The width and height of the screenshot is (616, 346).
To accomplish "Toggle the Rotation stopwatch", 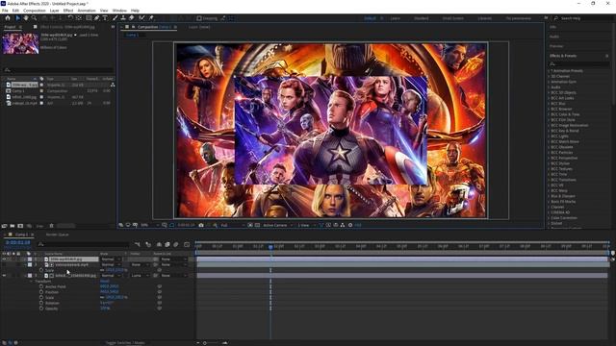I will [41, 304].
